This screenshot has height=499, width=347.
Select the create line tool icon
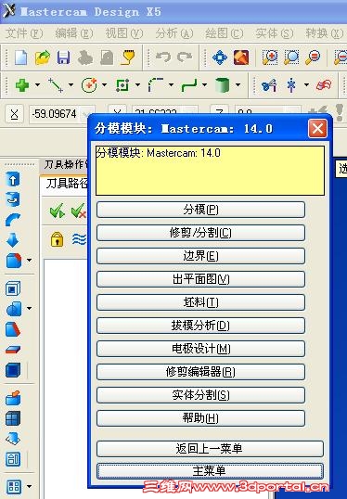[56, 85]
